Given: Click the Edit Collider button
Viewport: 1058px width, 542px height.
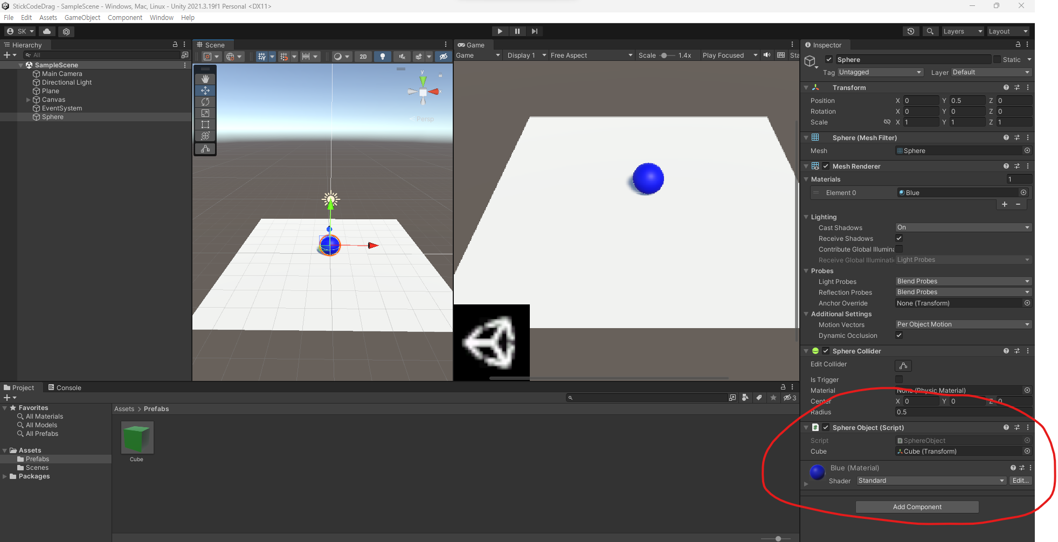Looking at the screenshot, I should pyautogui.click(x=903, y=366).
